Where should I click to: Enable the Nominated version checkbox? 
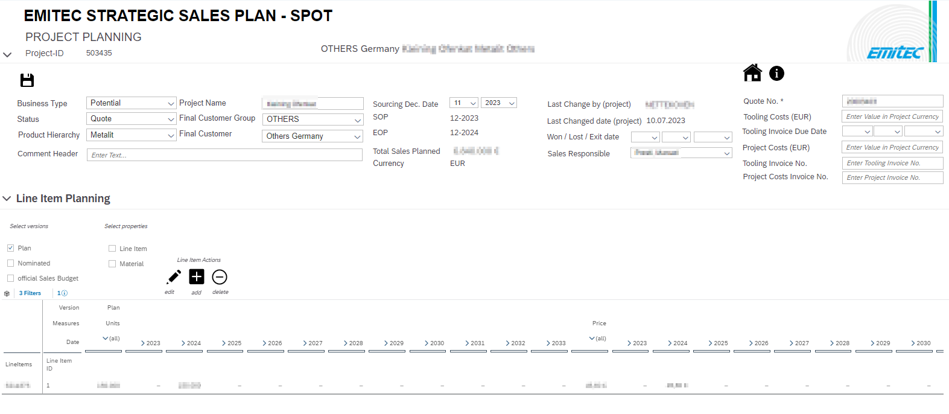pos(11,263)
